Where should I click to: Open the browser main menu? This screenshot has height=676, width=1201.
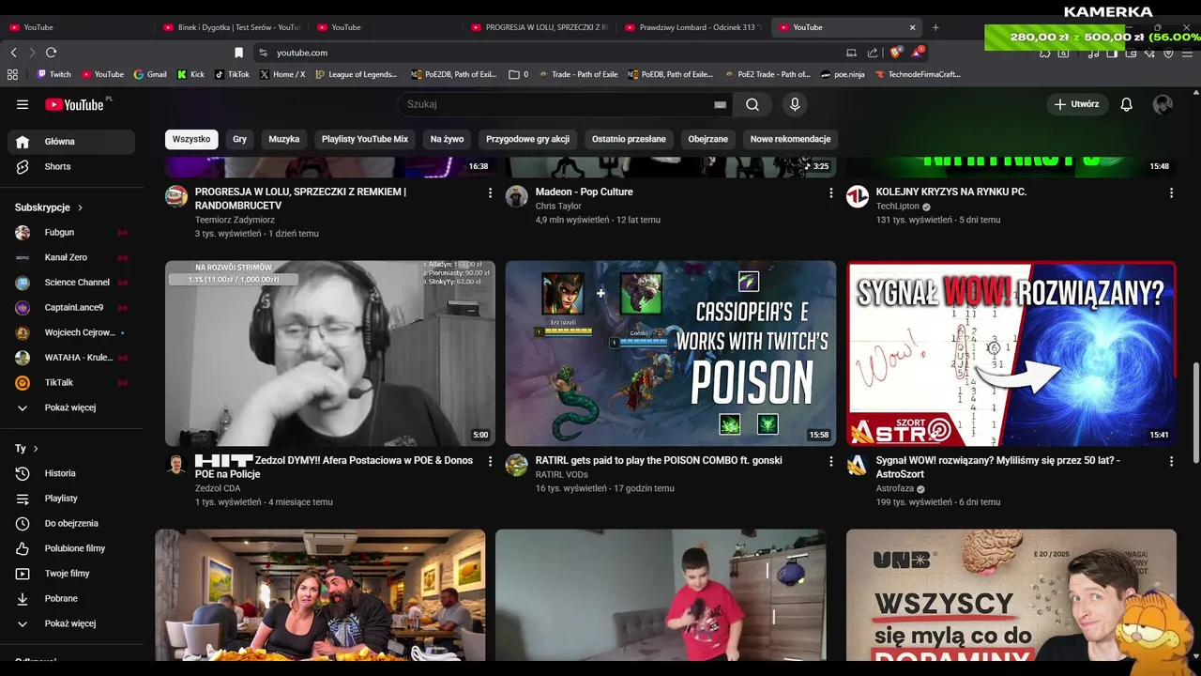1187,54
